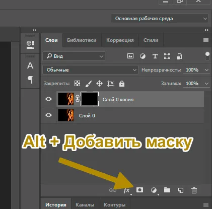Image resolution: width=212 pixels, height=209 pixels.
Task: Click the Add layer mask icon
Action: coord(139,190)
